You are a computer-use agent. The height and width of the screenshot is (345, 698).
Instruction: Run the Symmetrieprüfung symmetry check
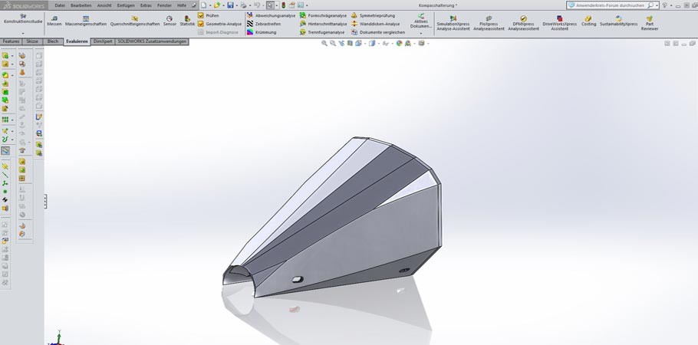[x=373, y=15]
